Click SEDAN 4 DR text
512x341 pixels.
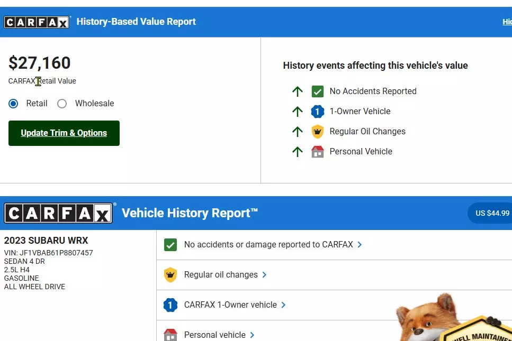24,261
